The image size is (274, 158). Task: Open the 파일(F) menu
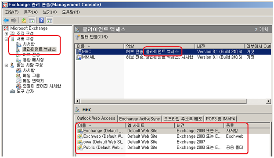click(x=12, y=12)
